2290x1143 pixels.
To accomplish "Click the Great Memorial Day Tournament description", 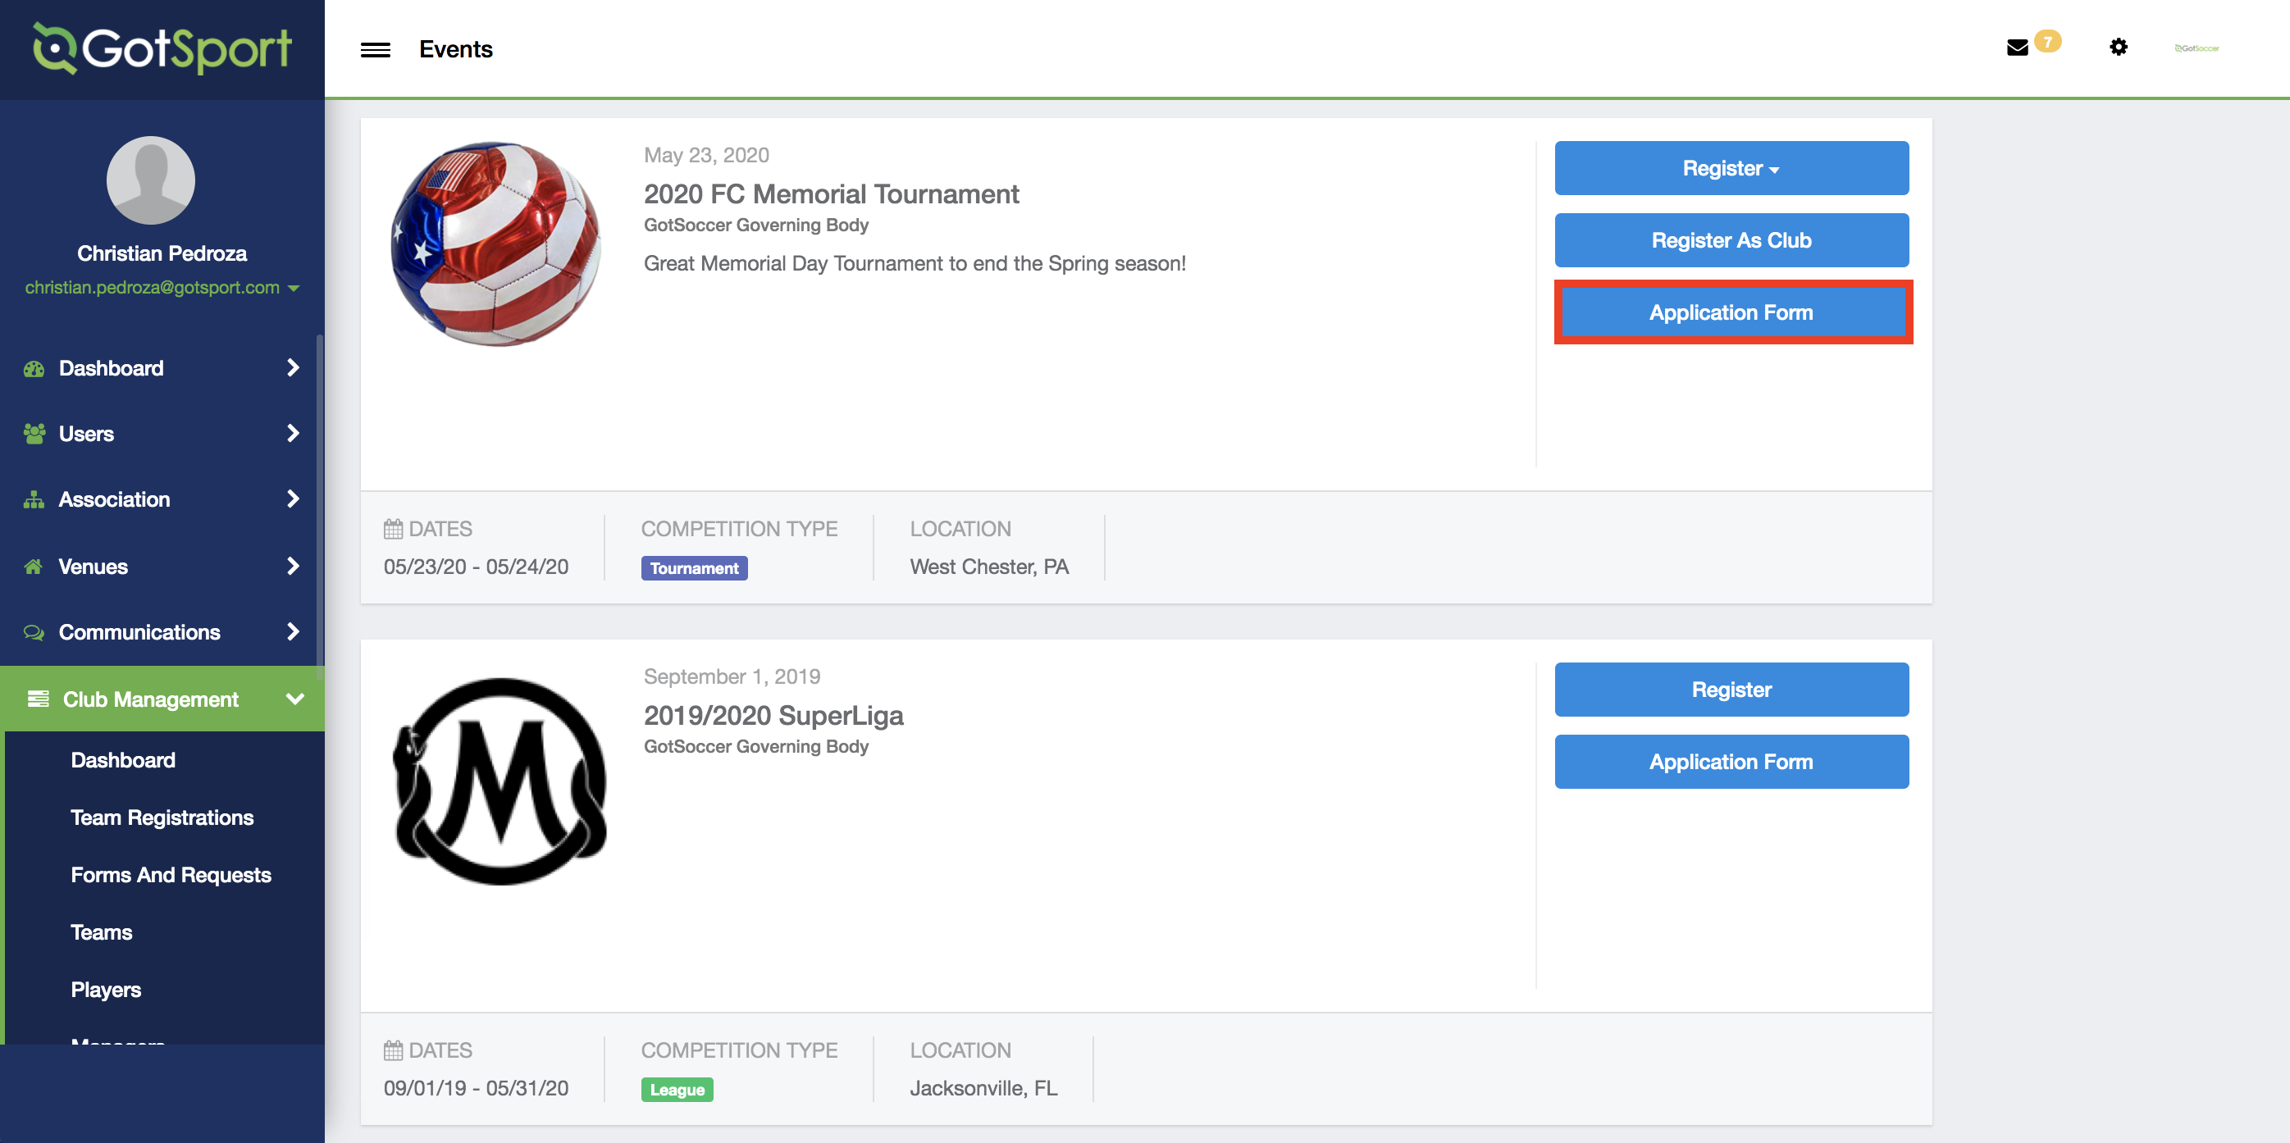I will [x=915, y=263].
